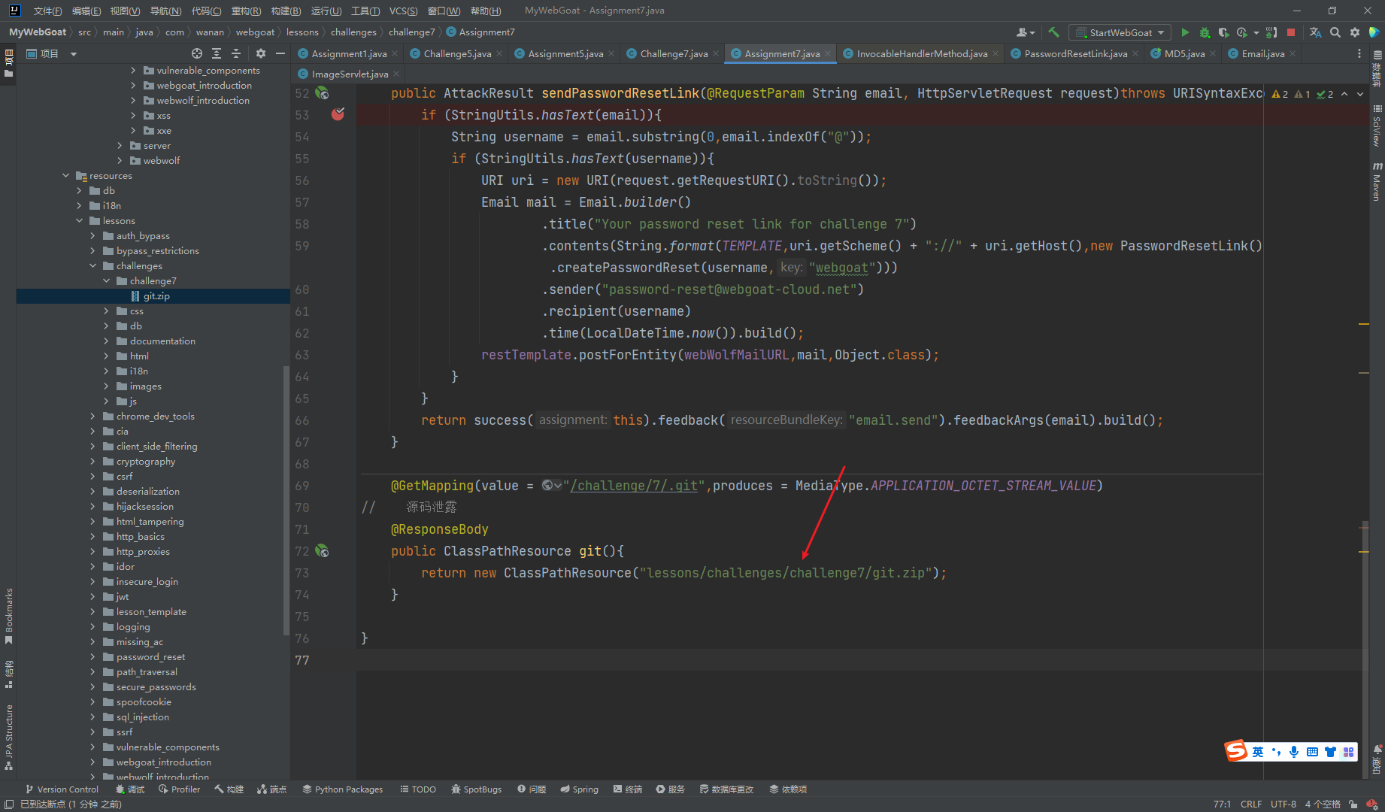Switch to PasswordResetLink.java tab
This screenshot has height=812, width=1385.
click(x=1074, y=53)
